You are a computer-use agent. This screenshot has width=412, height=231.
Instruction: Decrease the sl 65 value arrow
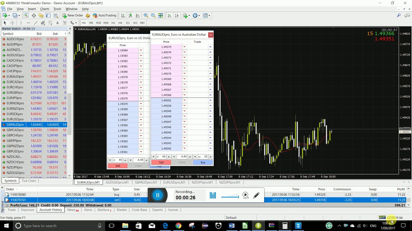point(153,157)
